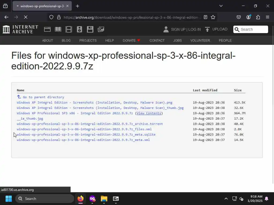Viewport: 274px width, 205px height.
Task: Download the _archive.torrent file
Action: [x=90, y=124]
